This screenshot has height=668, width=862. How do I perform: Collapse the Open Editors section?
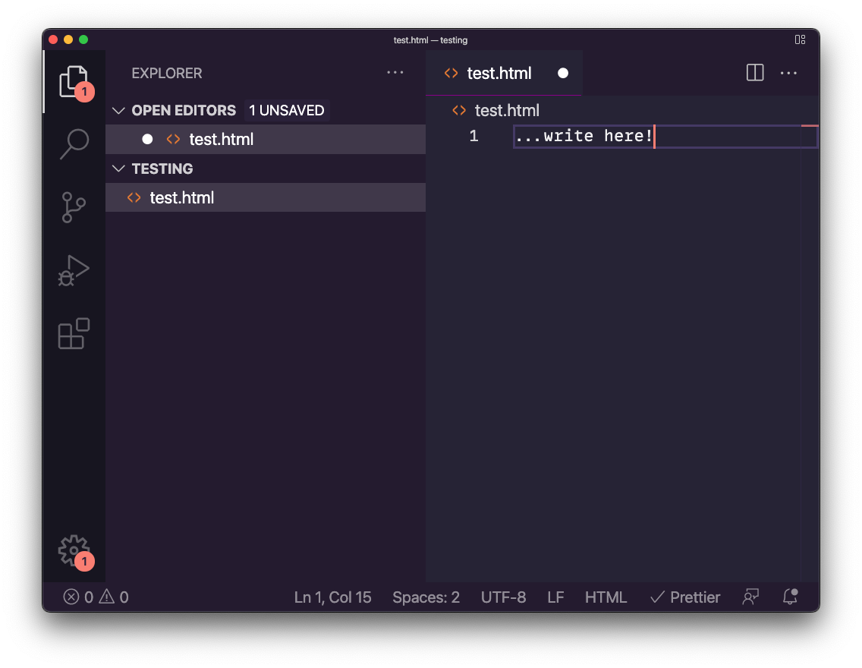pos(118,111)
